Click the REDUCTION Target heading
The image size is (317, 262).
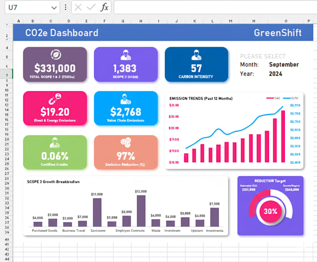[x=270, y=181]
